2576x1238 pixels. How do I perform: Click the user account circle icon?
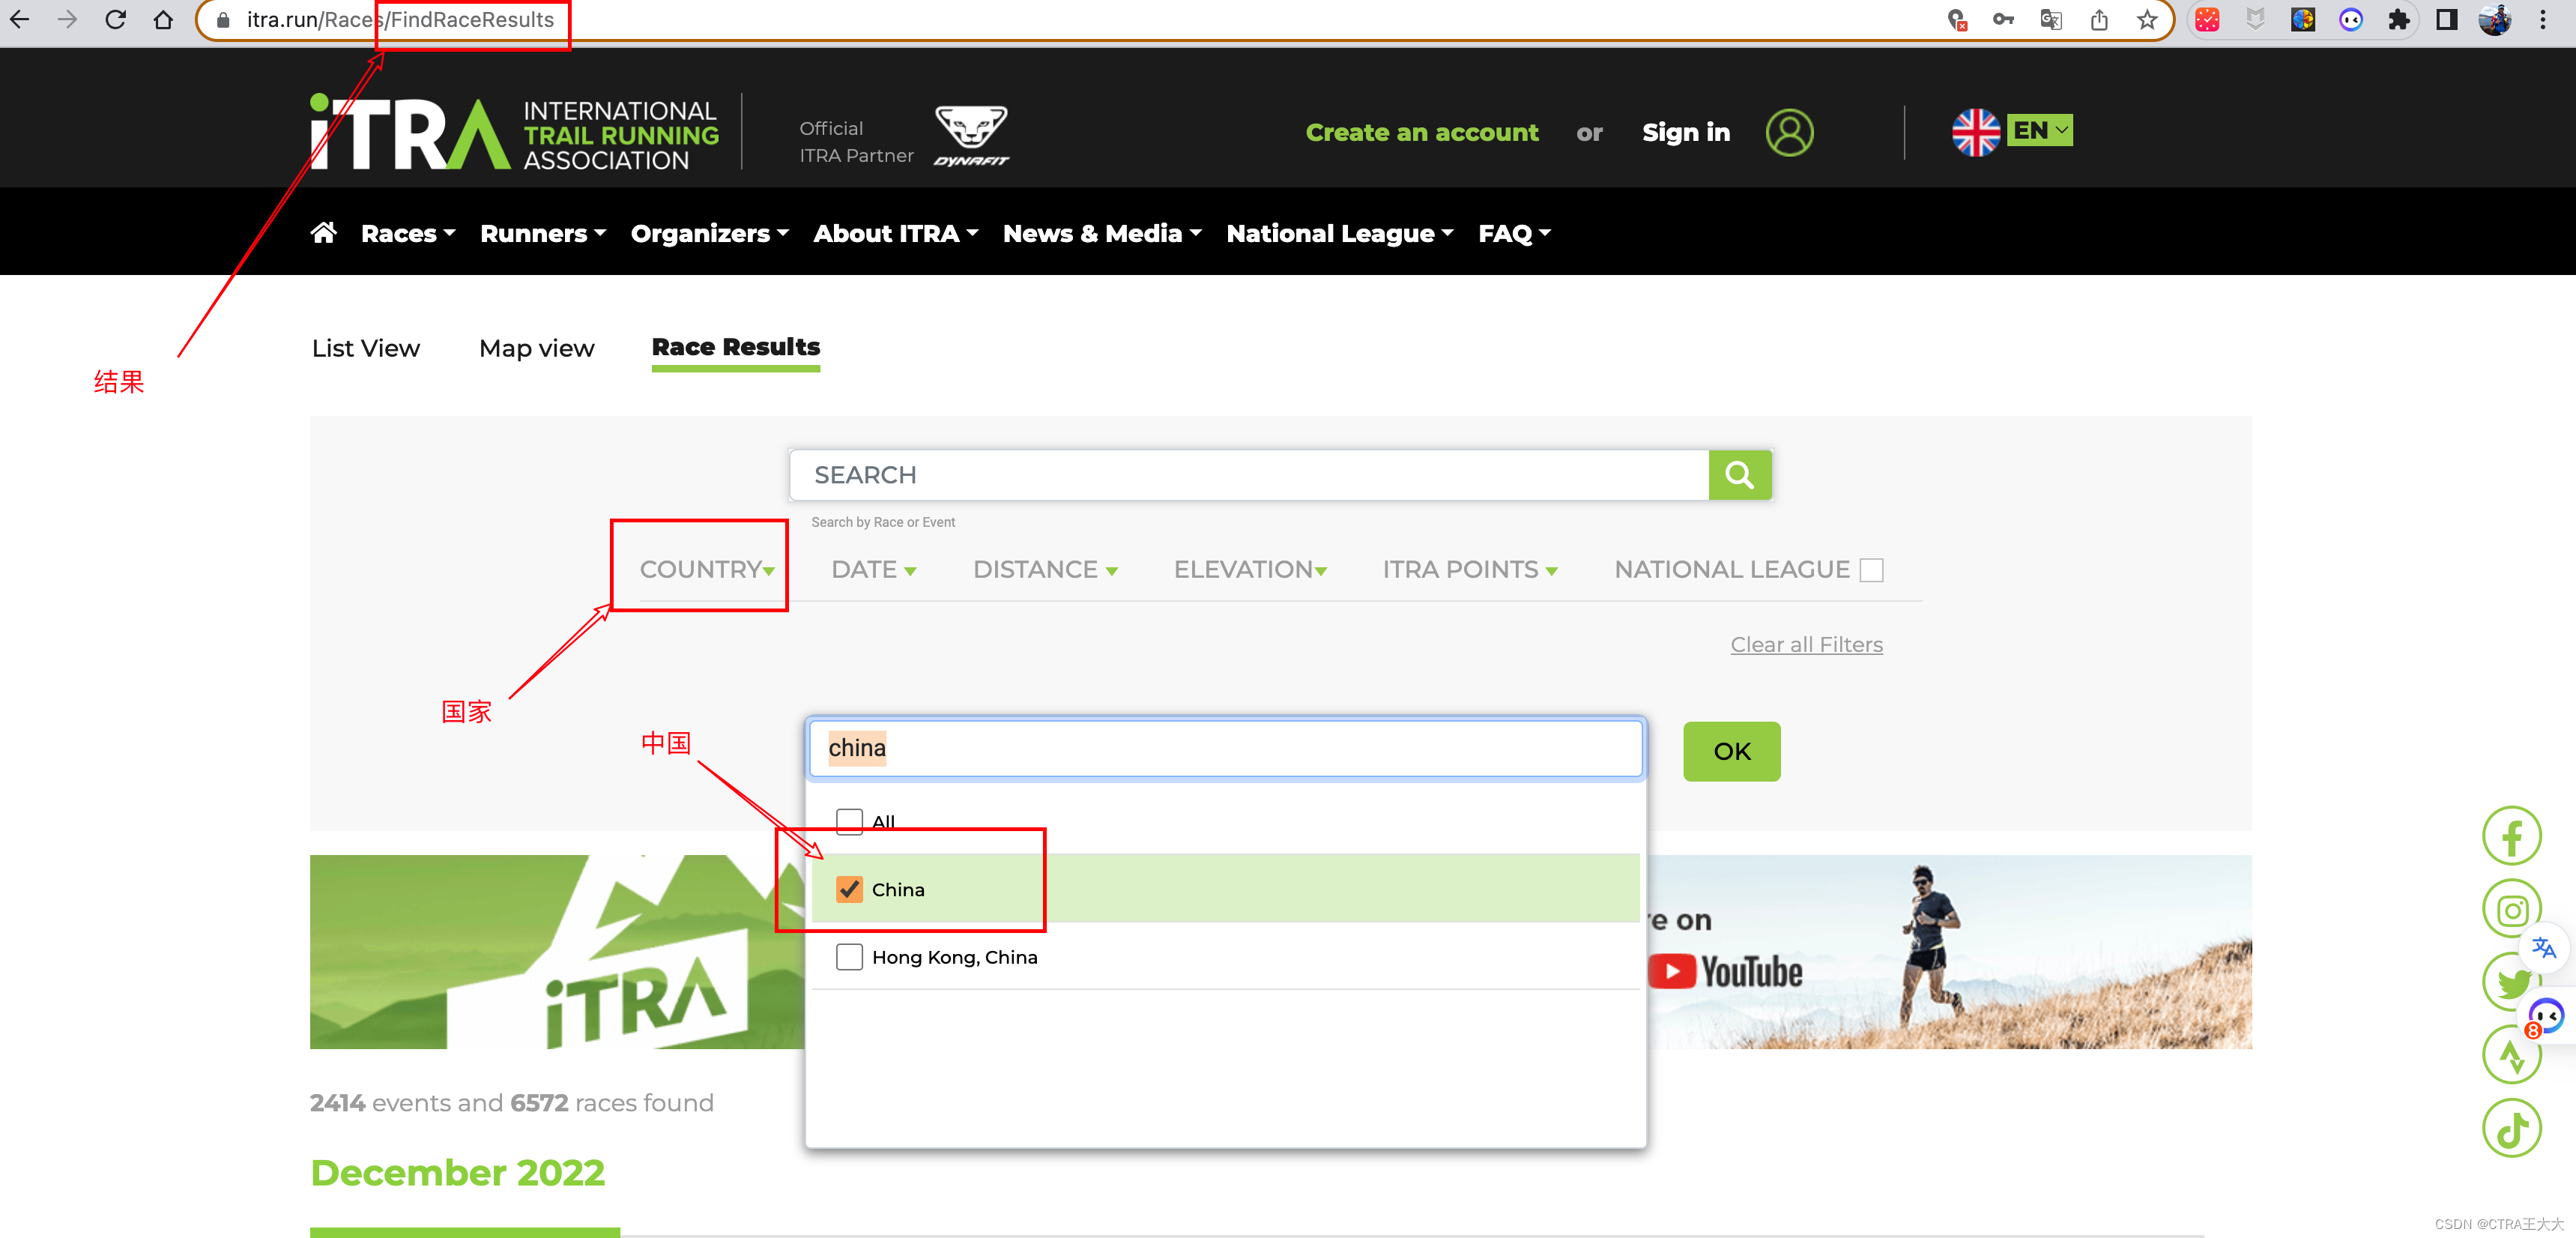pyautogui.click(x=1789, y=132)
